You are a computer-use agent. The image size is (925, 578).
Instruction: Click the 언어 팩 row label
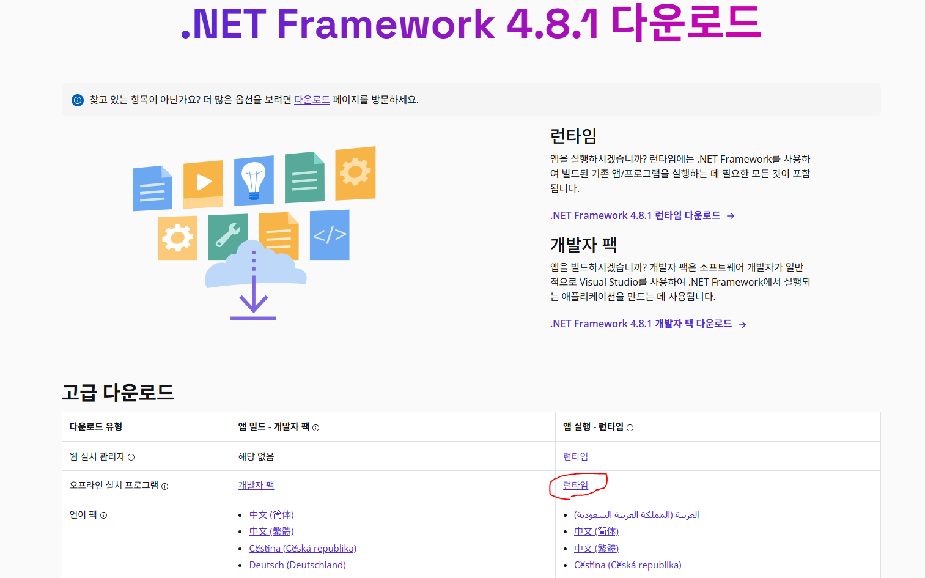83,514
